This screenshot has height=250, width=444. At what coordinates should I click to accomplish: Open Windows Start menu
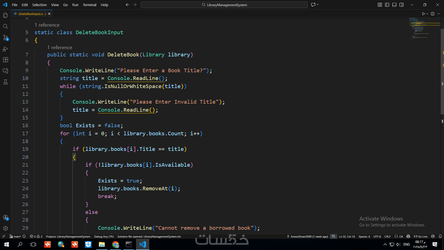pyautogui.click(x=7, y=244)
